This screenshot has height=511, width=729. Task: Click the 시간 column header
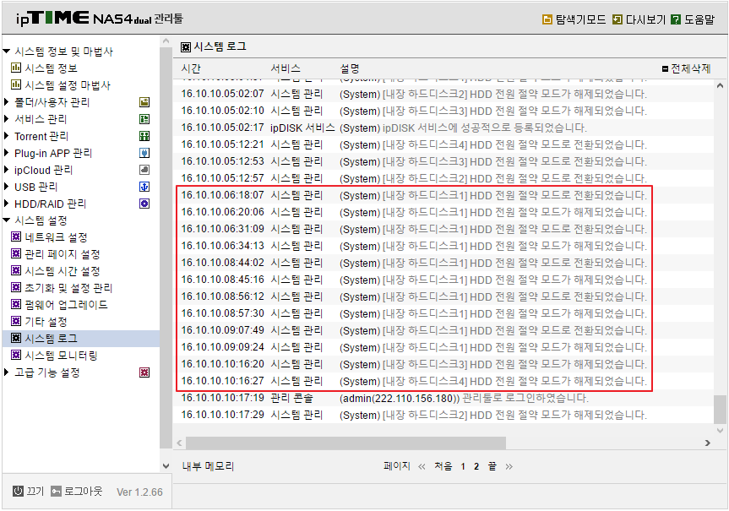191,68
